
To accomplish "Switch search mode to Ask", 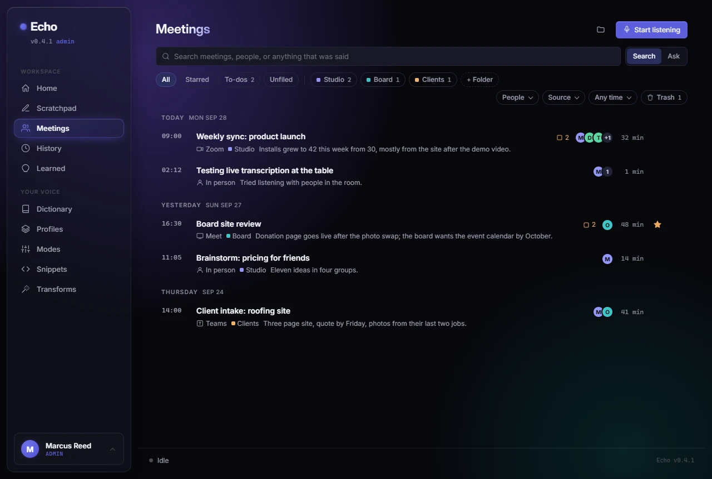I will click(674, 56).
